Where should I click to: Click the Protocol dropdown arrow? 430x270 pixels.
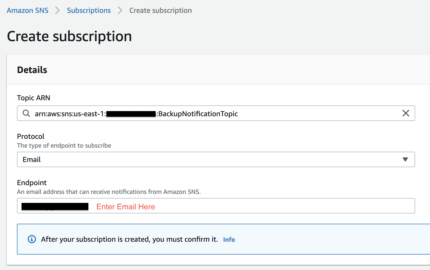coord(405,159)
